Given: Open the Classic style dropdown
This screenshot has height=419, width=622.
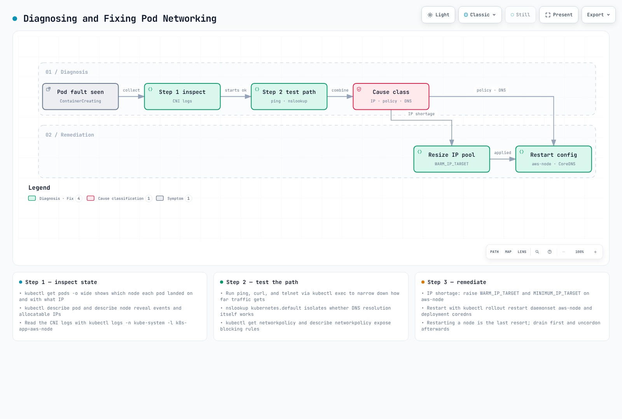Looking at the screenshot, I should [x=480, y=15].
